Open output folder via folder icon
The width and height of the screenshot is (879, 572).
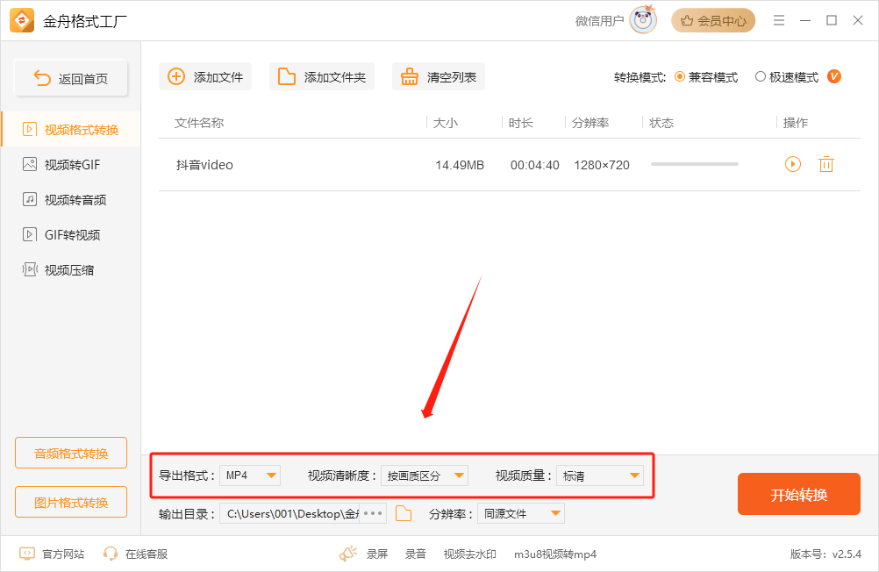pos(403,513)
